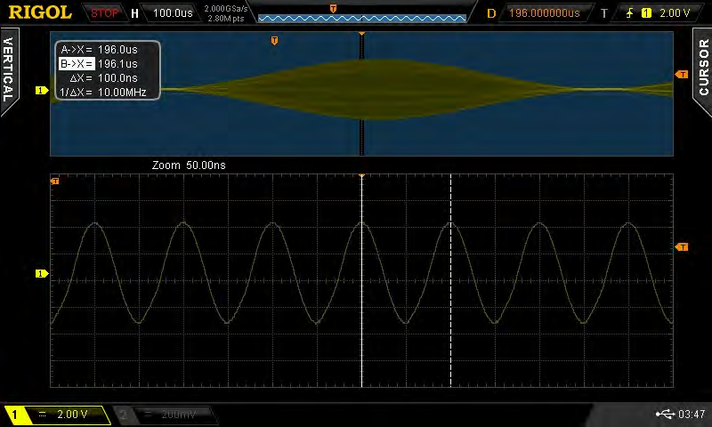The width and height of the screenshot is (712, 427).
Task: Select dashed cursor B line in zoom window
Action: pyautogui.click(x=451, y=281)
